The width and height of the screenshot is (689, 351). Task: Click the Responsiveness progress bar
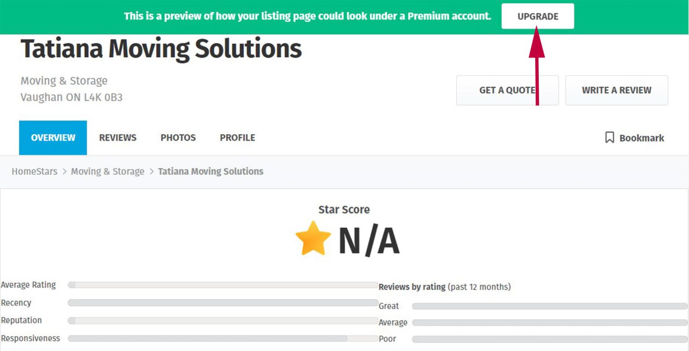[223, 338]
